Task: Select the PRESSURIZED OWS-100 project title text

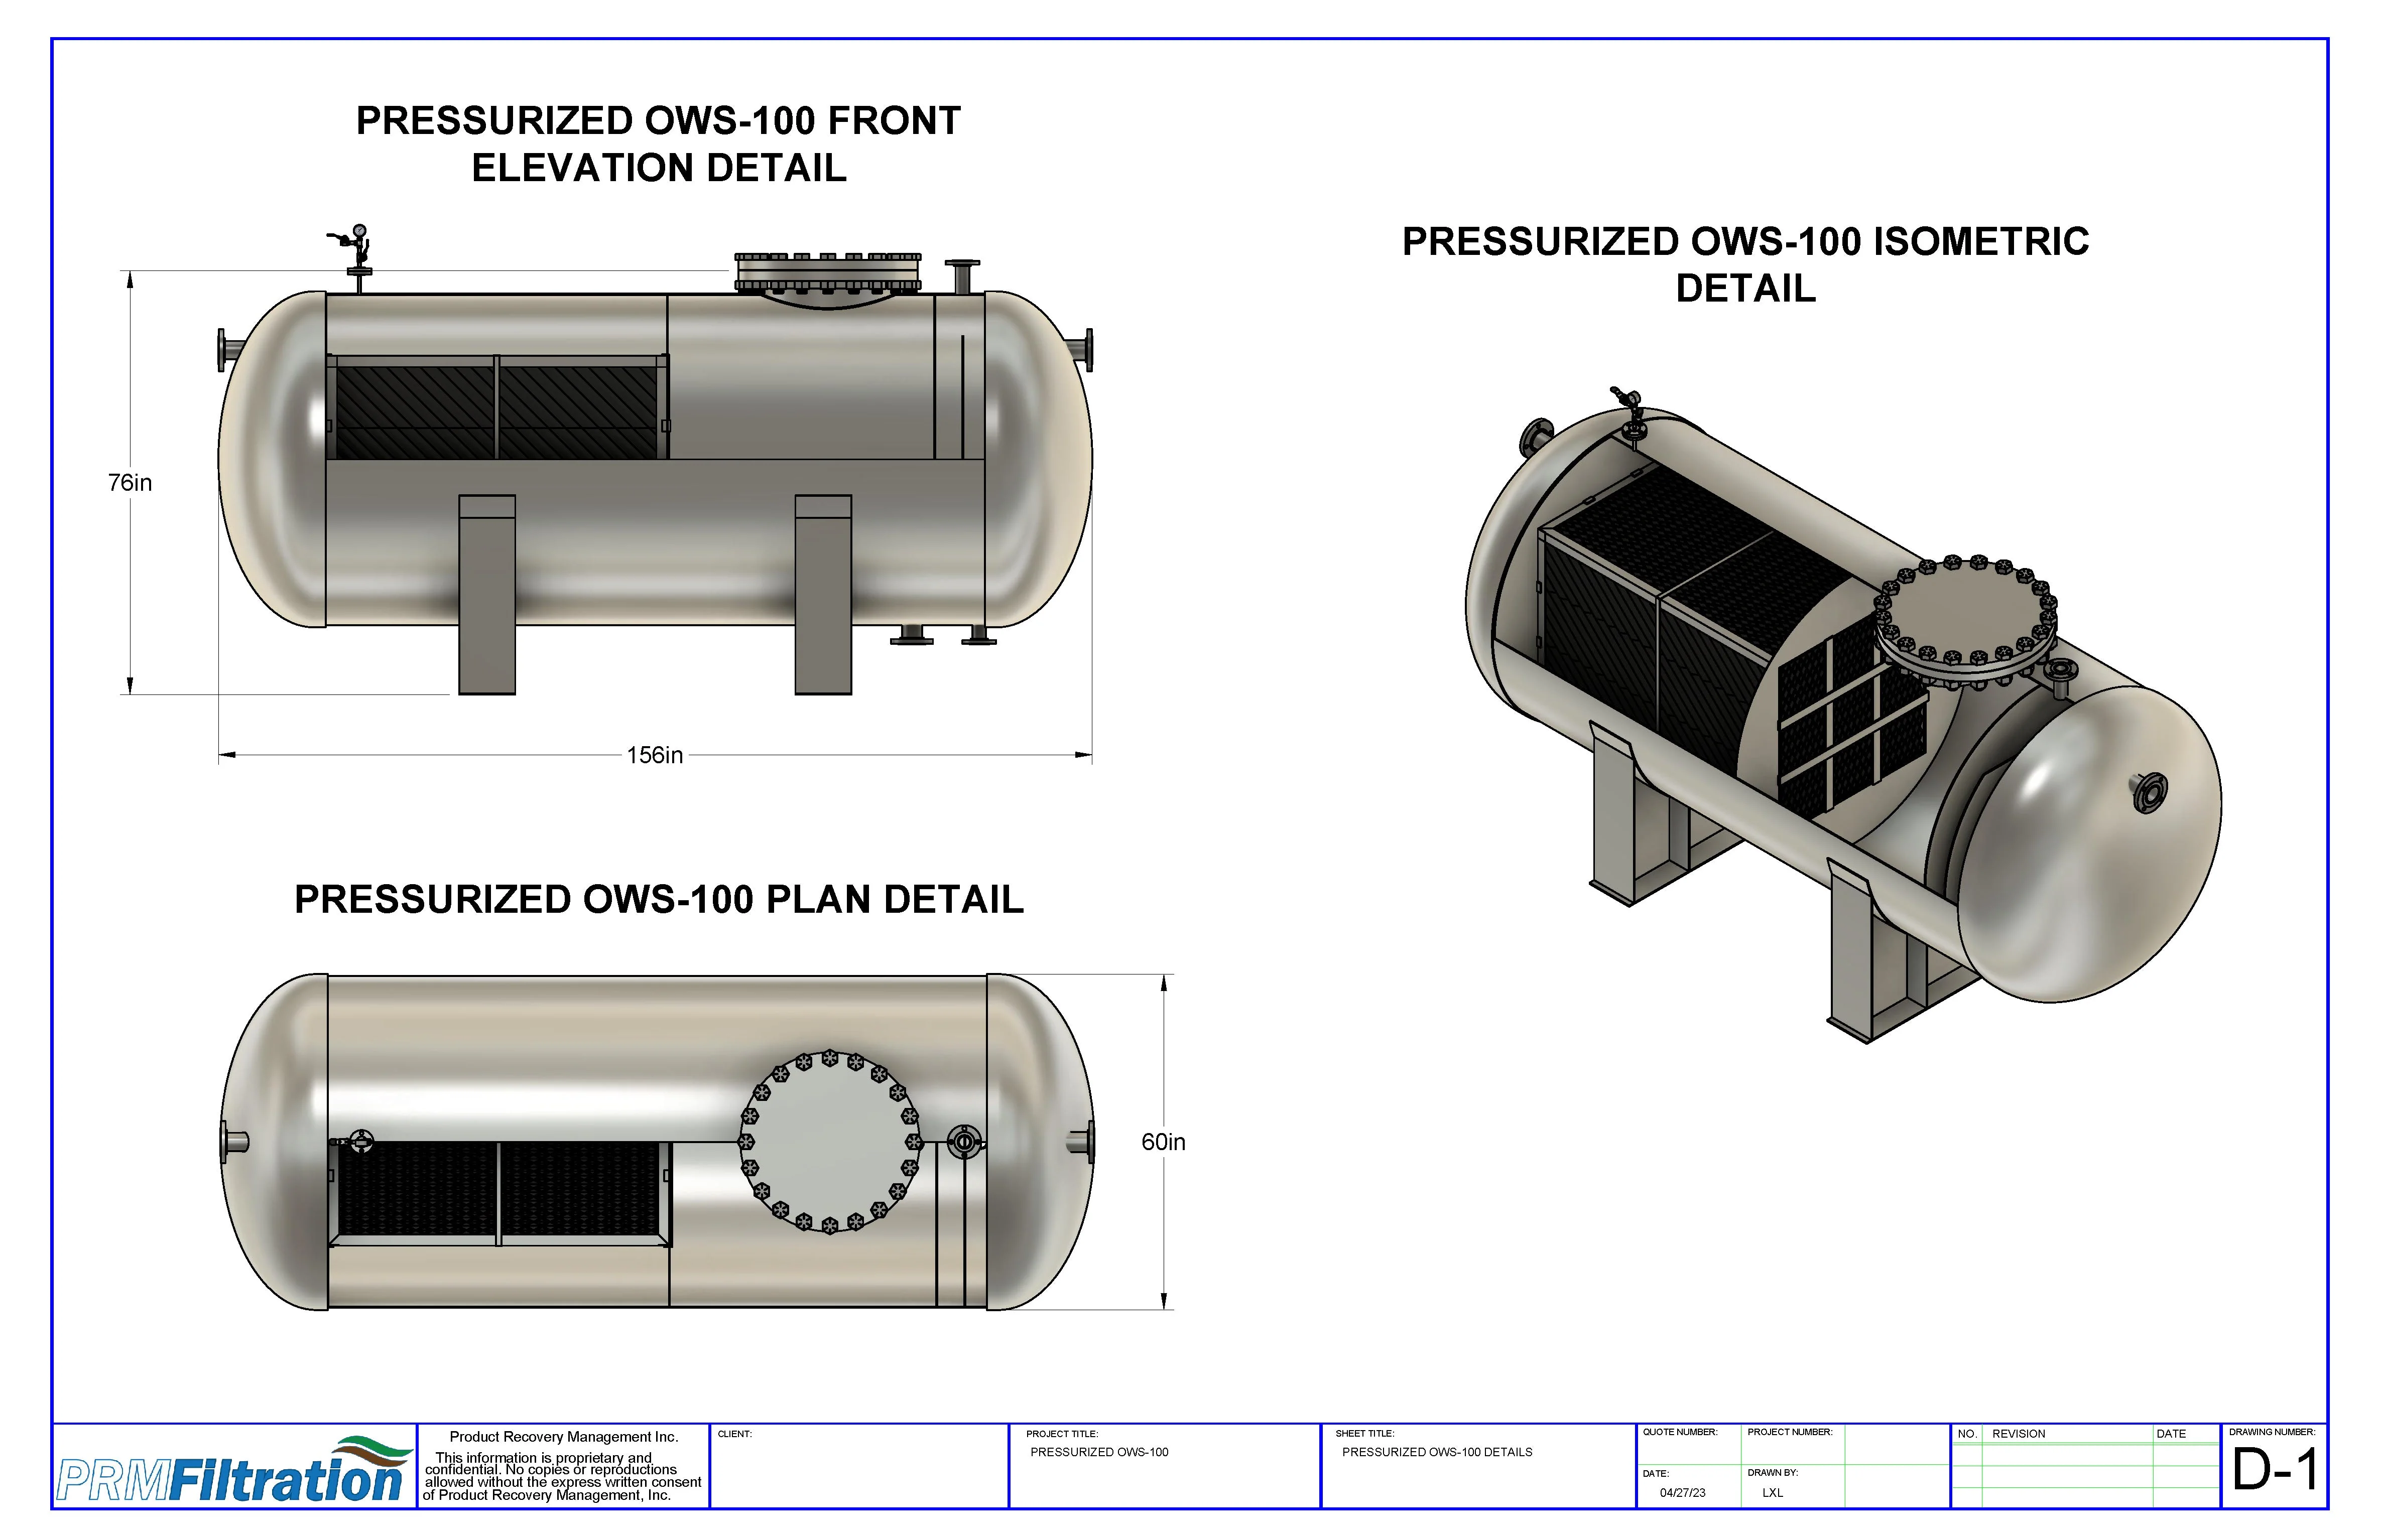Action: coord(1099,1452)
